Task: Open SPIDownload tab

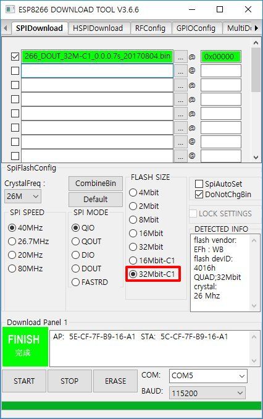Action: point(40,28)
